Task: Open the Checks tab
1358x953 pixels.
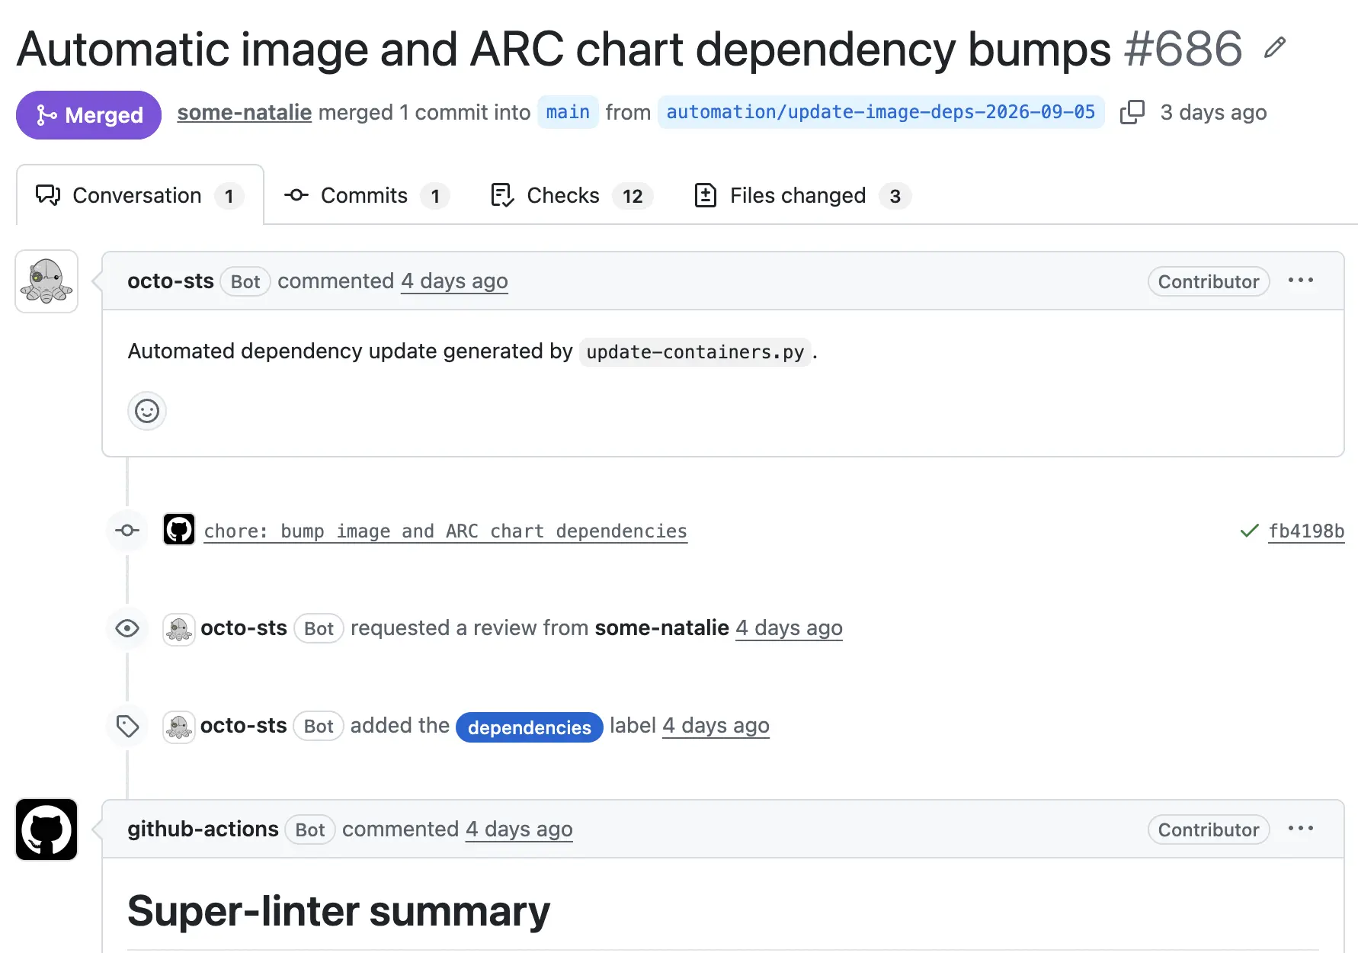Action: (572, 196)
